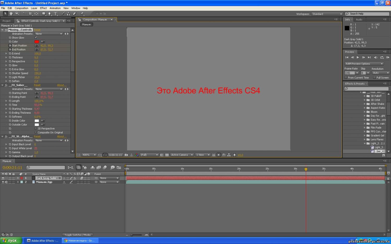Screen dimensions: 391x244
Task: Select the Rectangle mask tool
Action: tap(44, 14)
